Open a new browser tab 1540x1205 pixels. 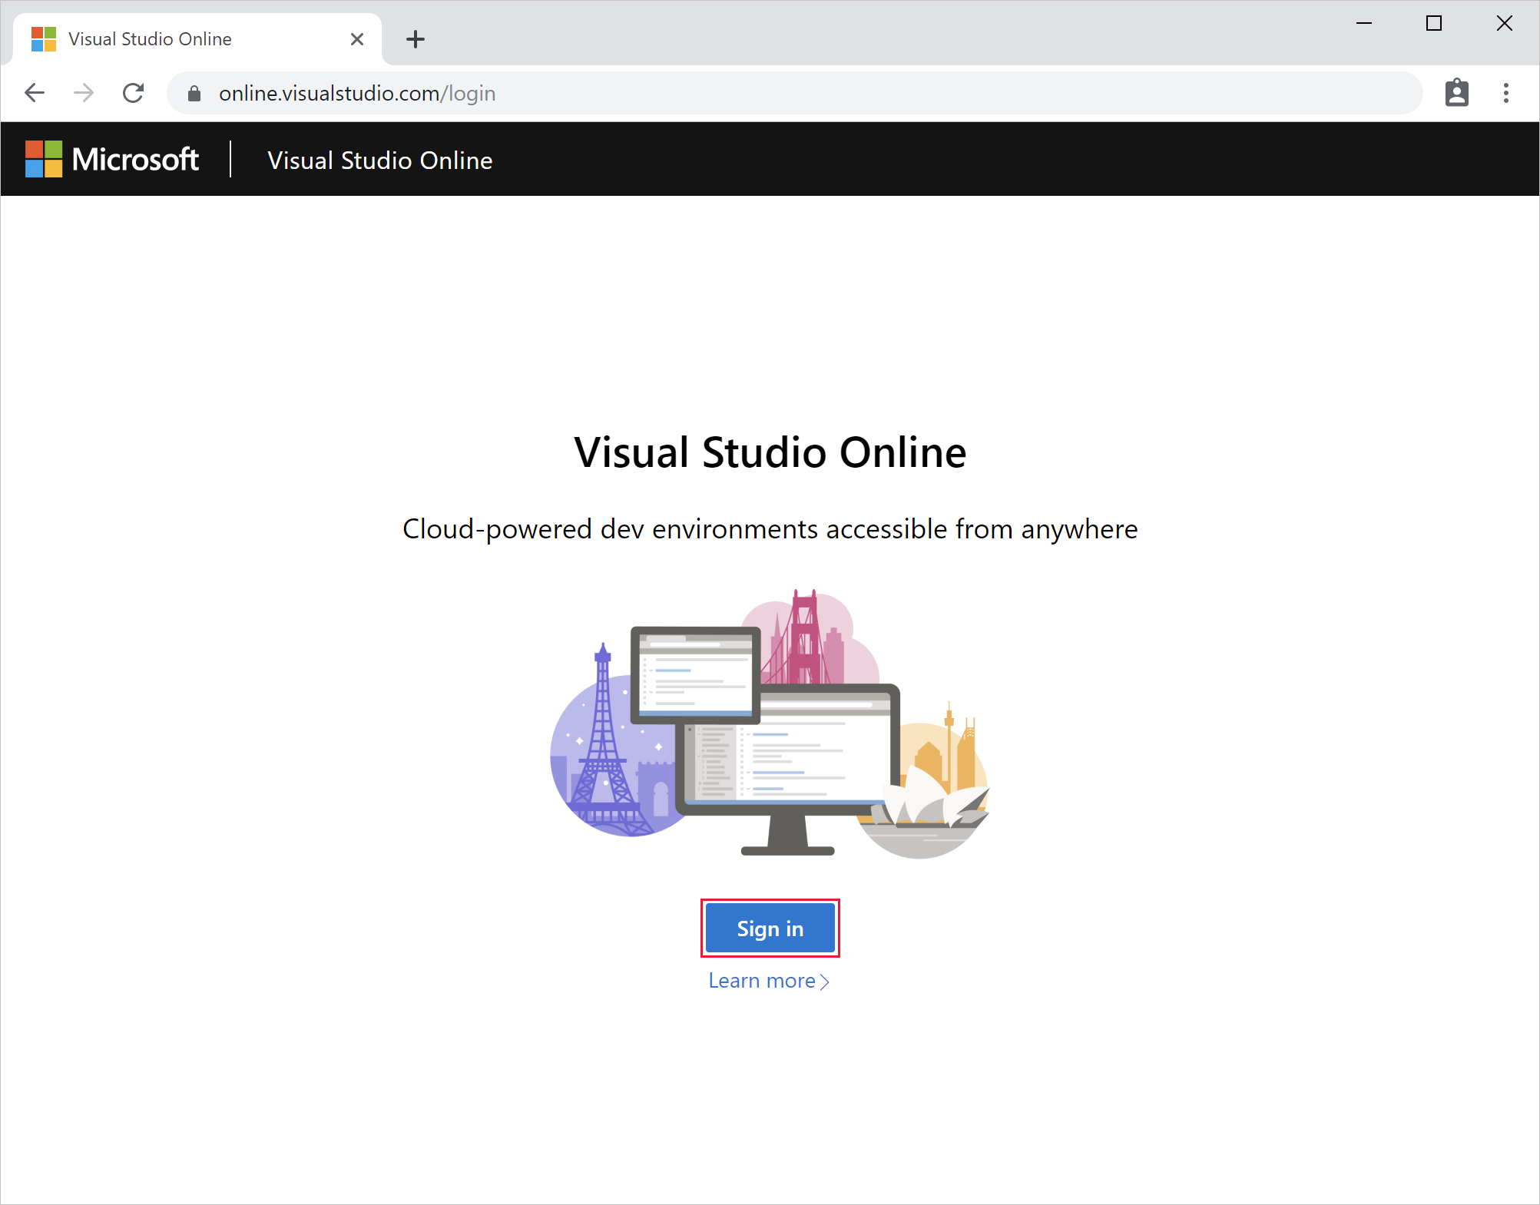coord(415,39)
